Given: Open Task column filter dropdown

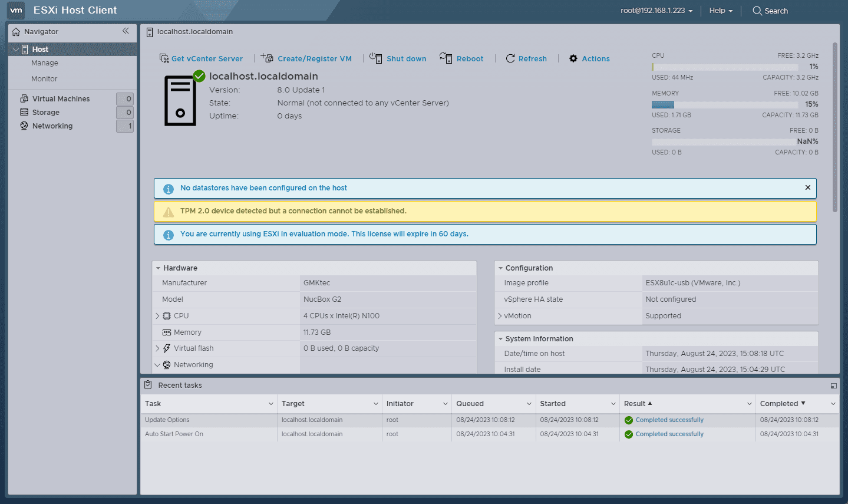Looking at the screenshot, I should coord(271,404).
